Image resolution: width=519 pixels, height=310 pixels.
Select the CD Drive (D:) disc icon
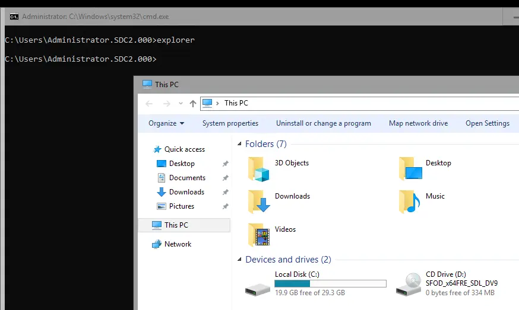(409, 285)
